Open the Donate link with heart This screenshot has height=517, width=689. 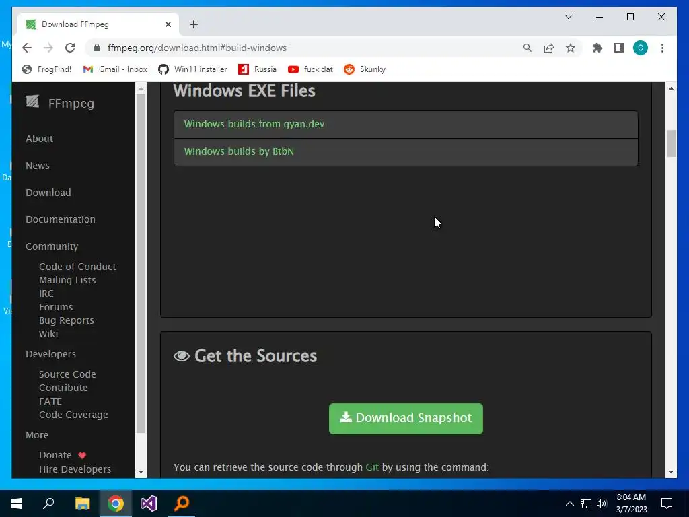63,455
